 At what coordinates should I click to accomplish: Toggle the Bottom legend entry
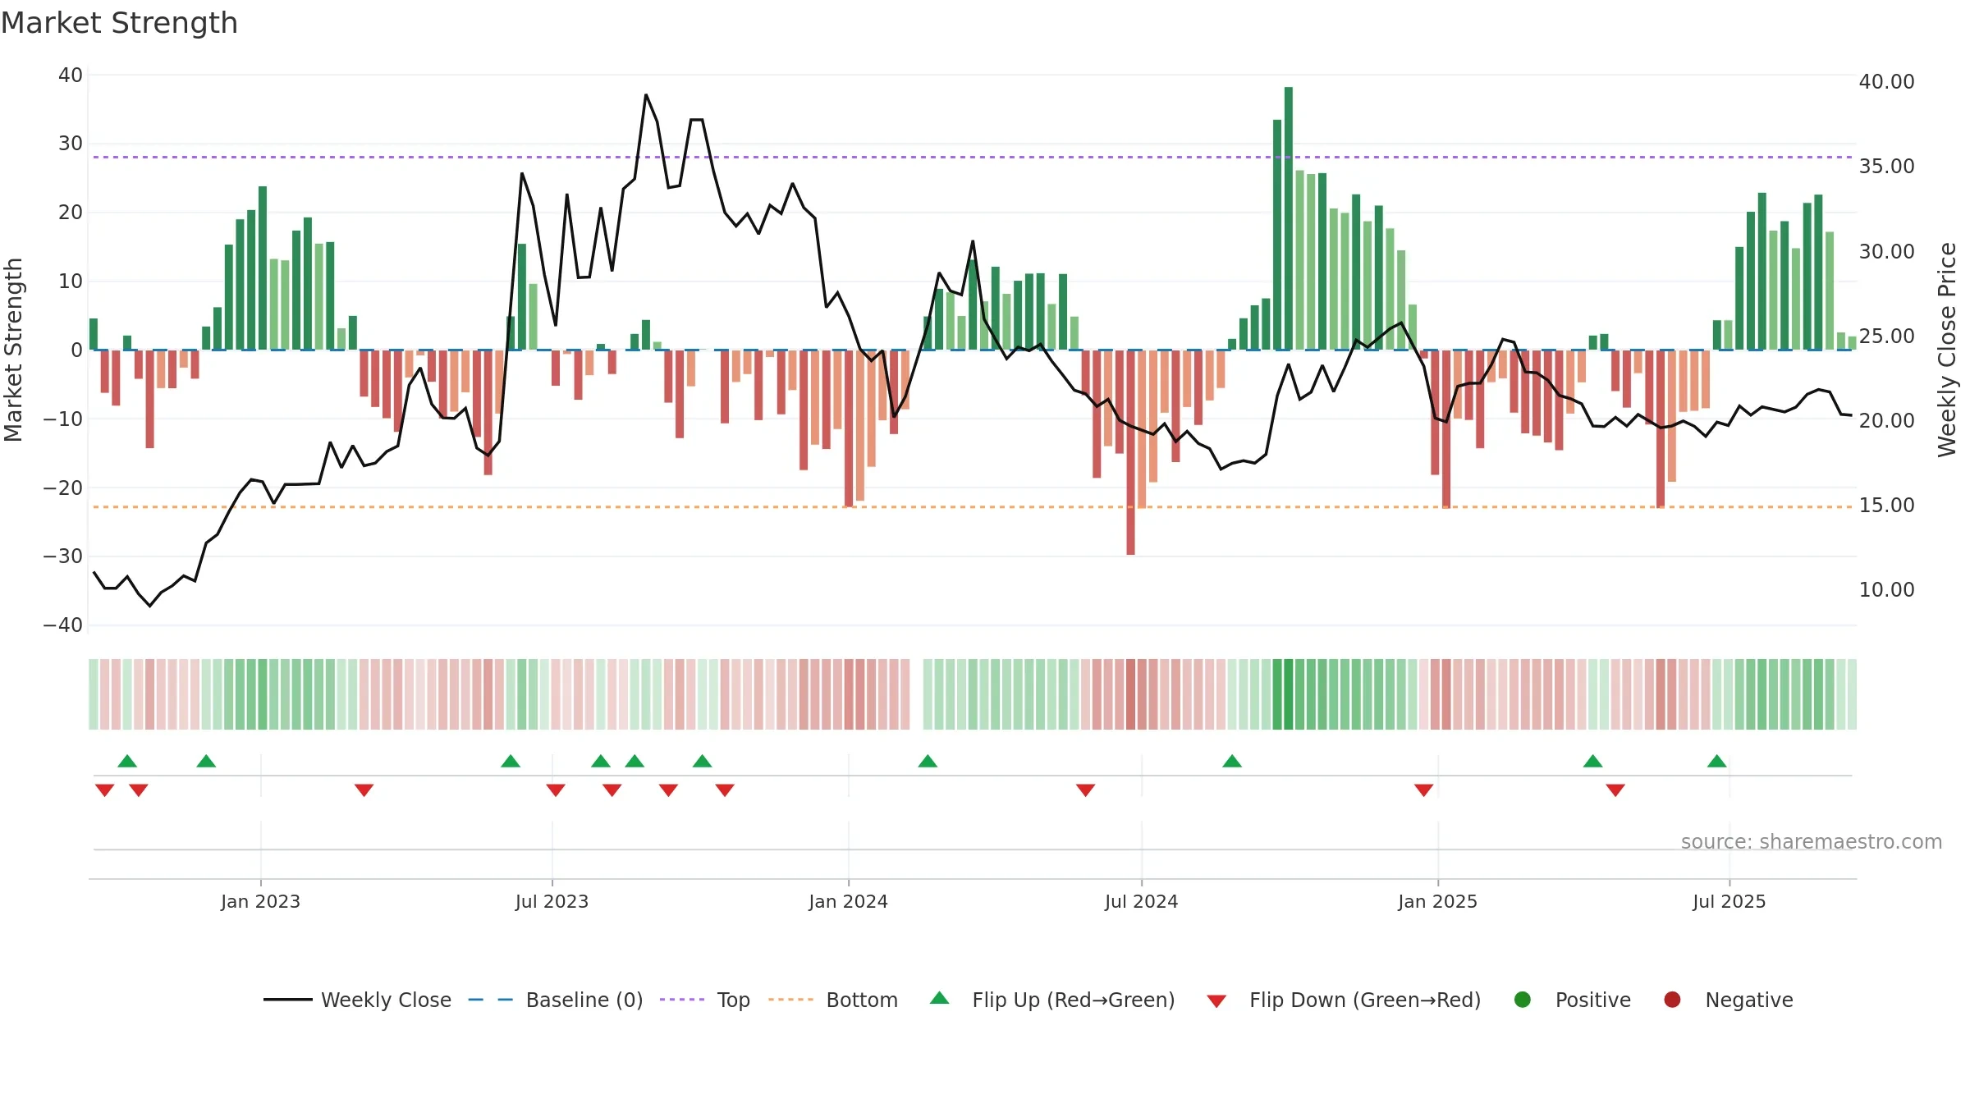[x=833, y=1000]
